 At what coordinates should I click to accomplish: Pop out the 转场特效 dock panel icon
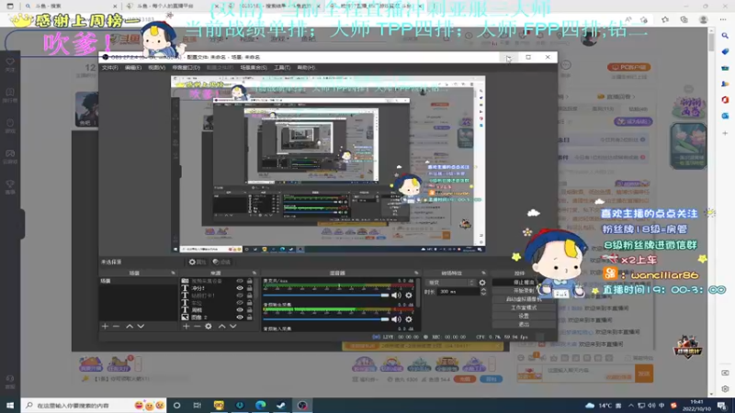tap(483, 273)
